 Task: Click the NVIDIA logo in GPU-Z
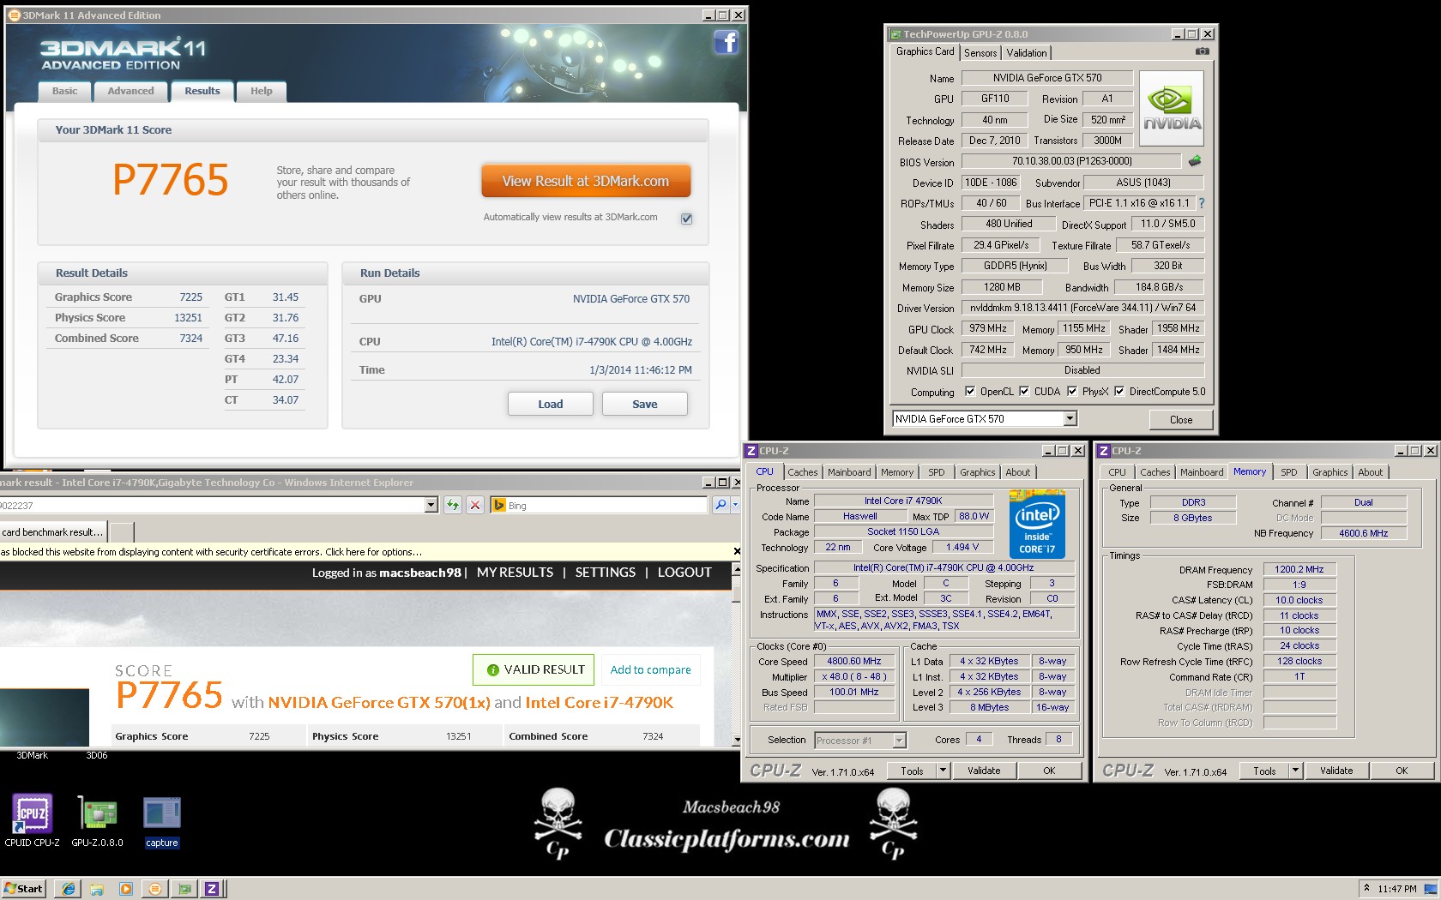pos(1172,109)
